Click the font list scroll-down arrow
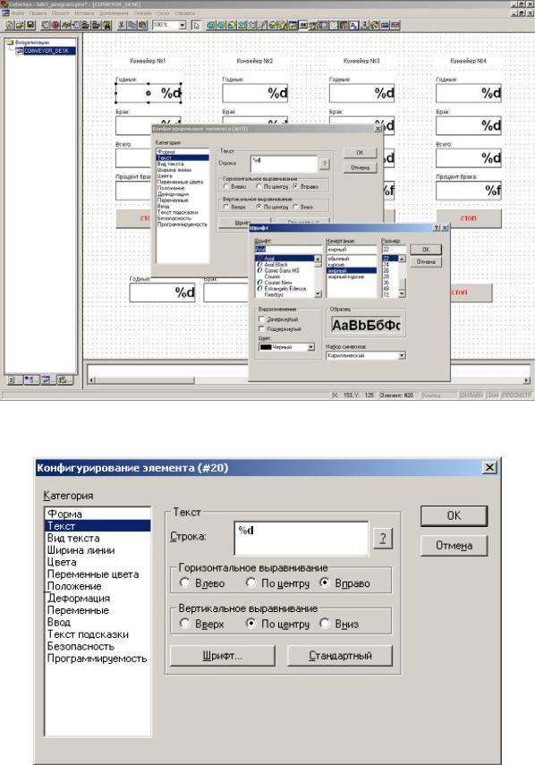Screen dimensions: 535x765 point(318,293)
